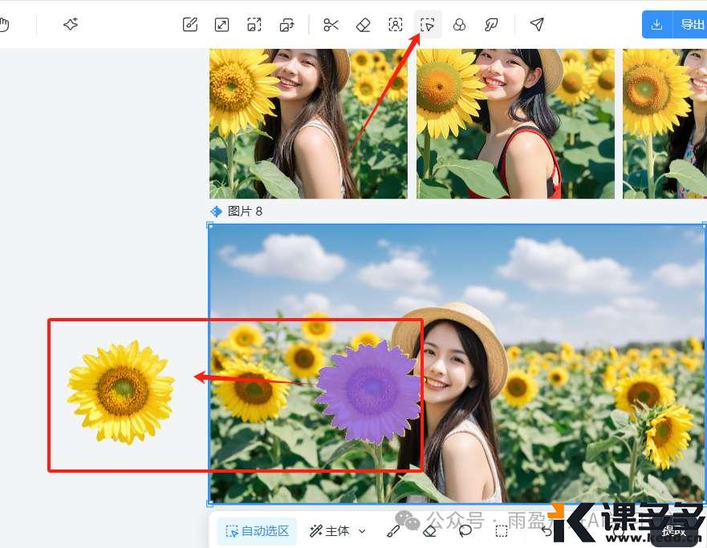
Task: Click the paper plane send icon
Action: click(537, 25)
